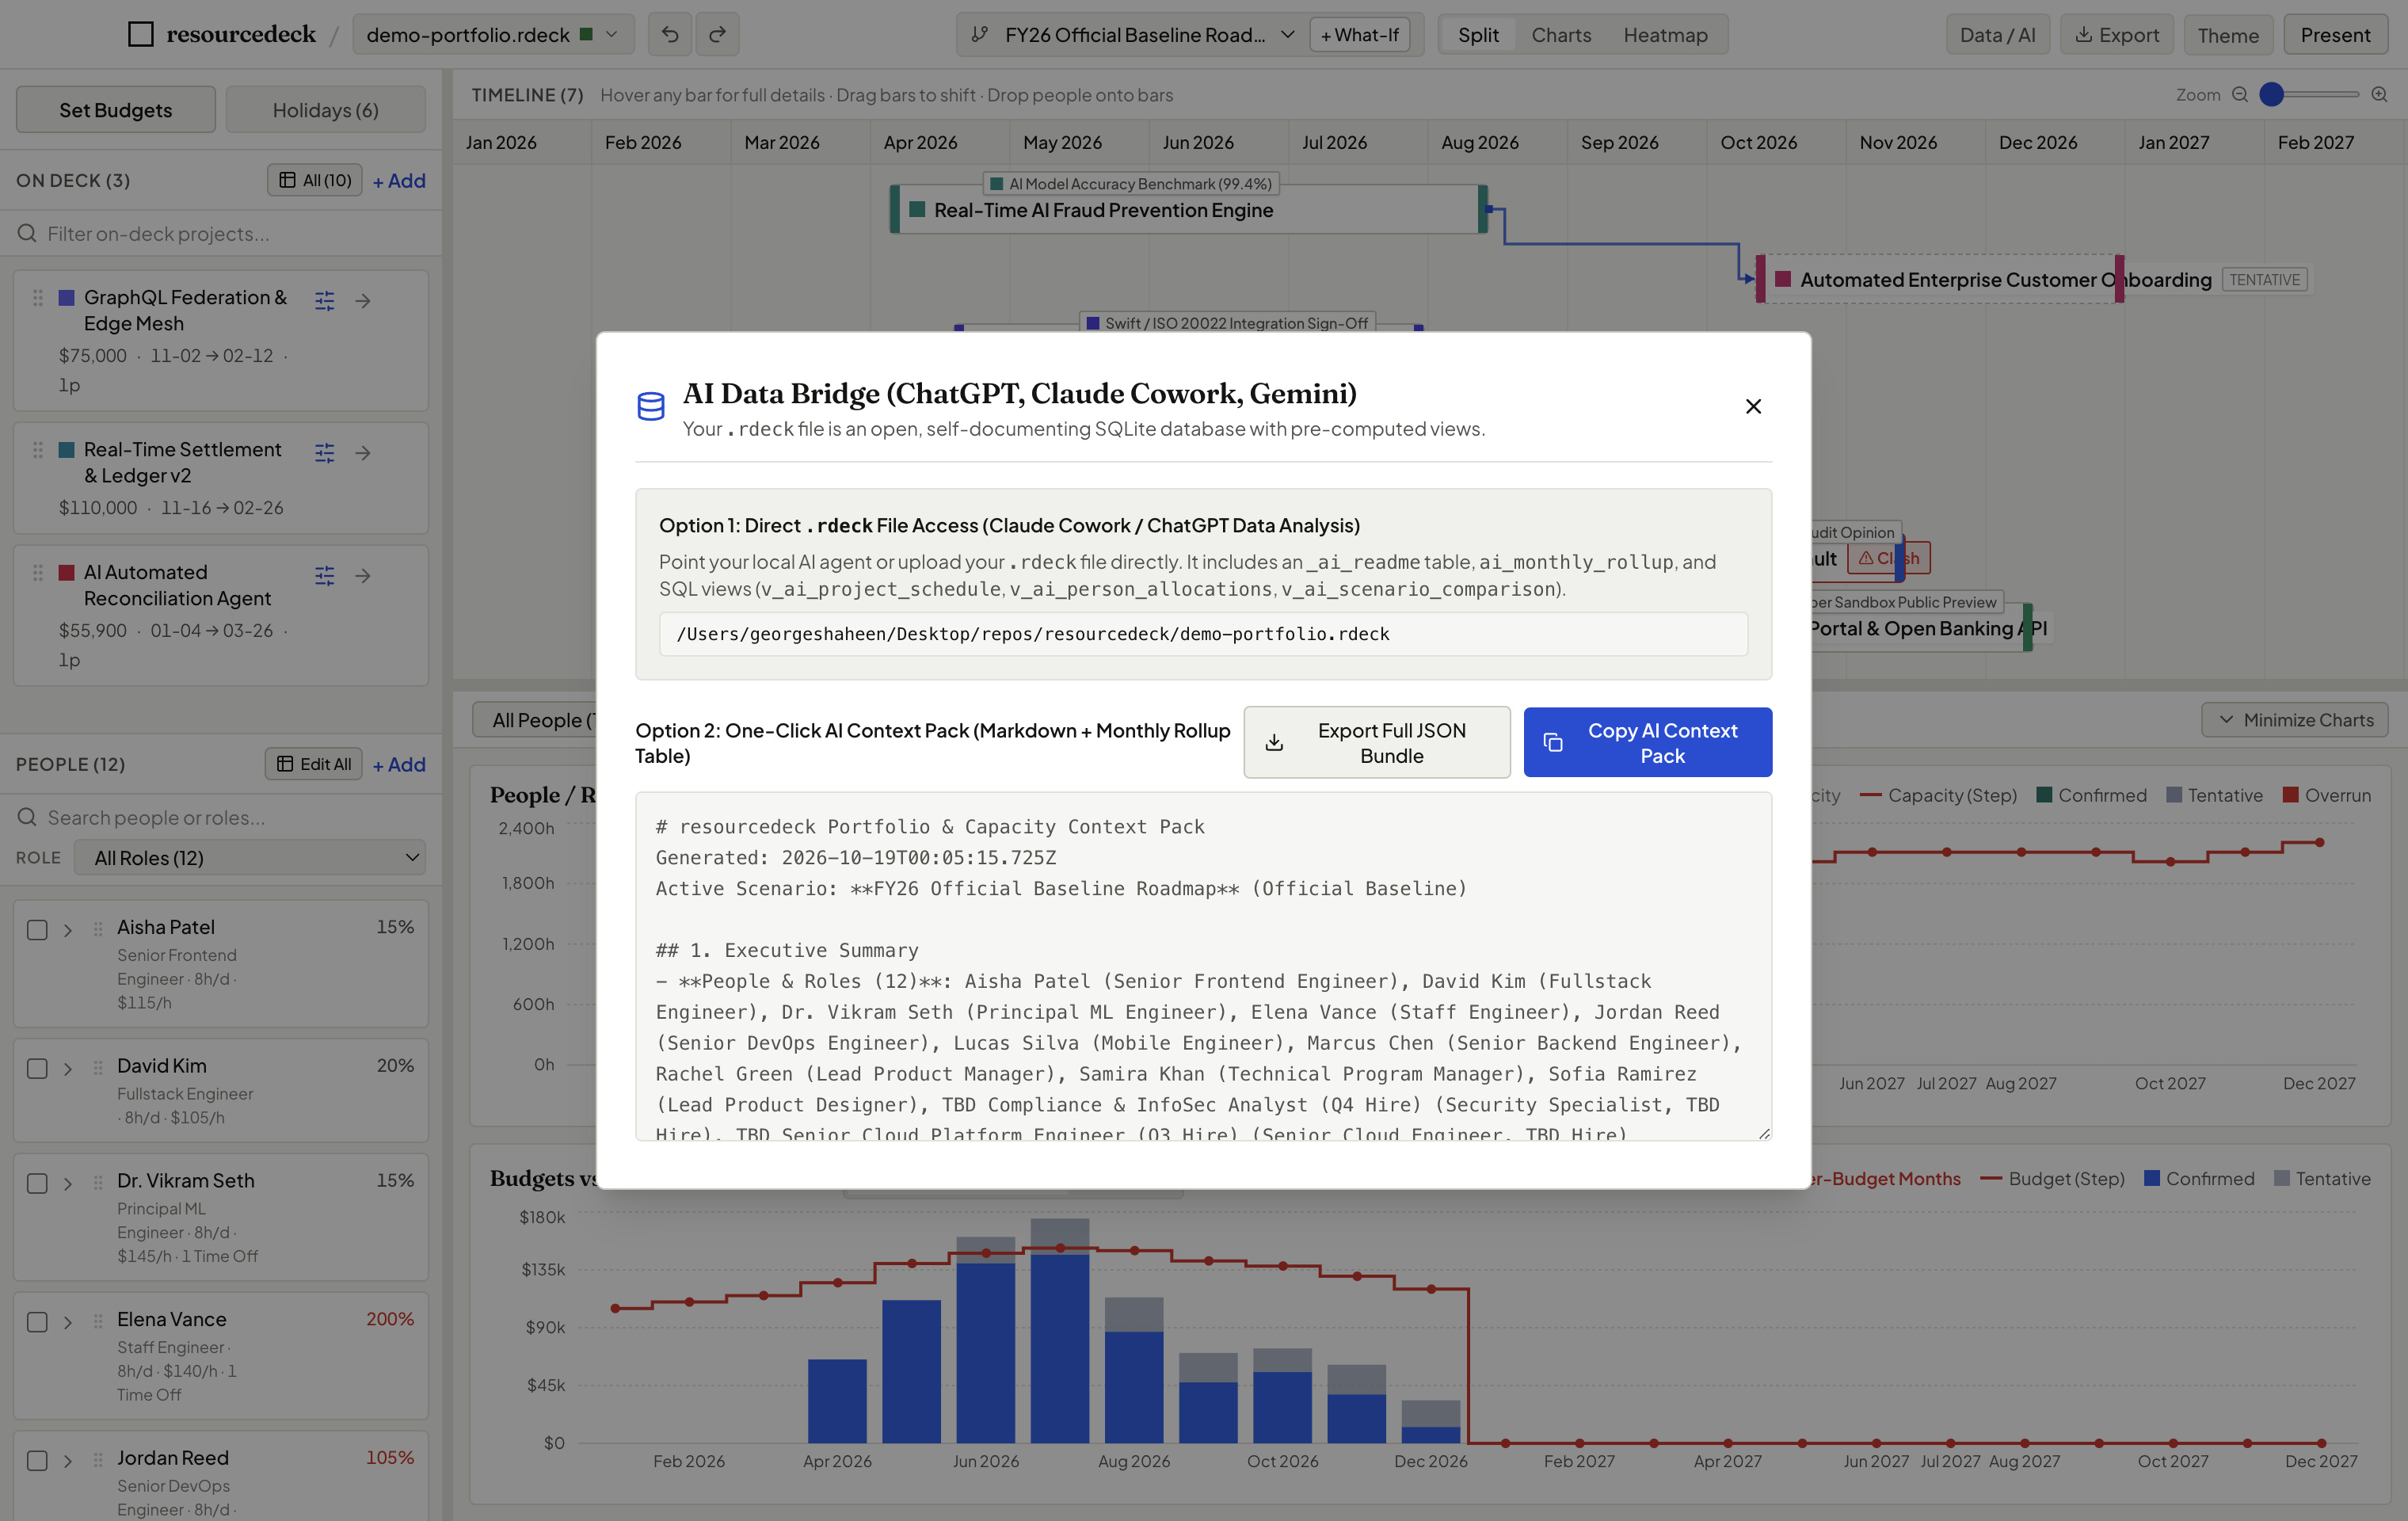Open the Holidays (6) tab

point(326,110)
